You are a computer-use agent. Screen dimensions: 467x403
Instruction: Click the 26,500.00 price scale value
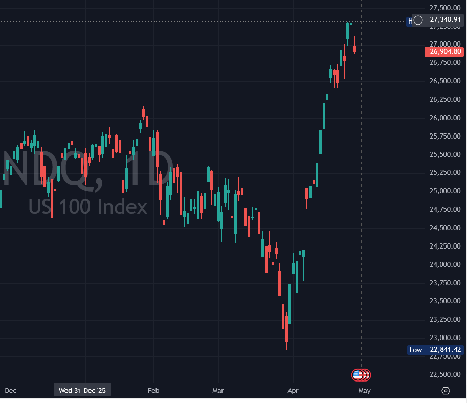[445, 81]
